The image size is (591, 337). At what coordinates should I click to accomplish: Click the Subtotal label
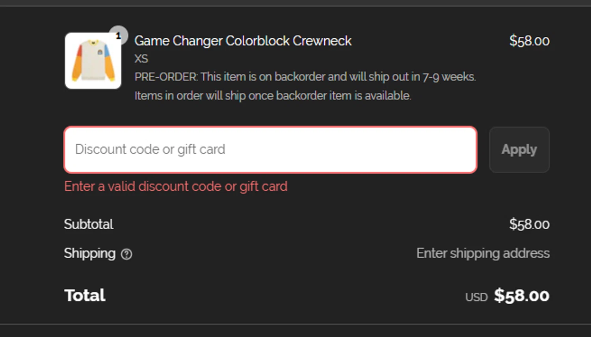pyautogui.click(x=89, y=224)
